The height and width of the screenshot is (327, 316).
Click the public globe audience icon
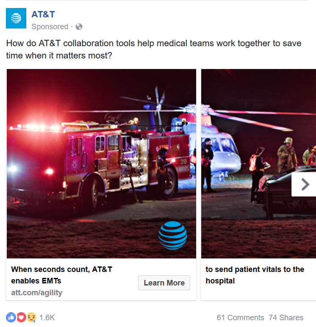coord(79,27)
